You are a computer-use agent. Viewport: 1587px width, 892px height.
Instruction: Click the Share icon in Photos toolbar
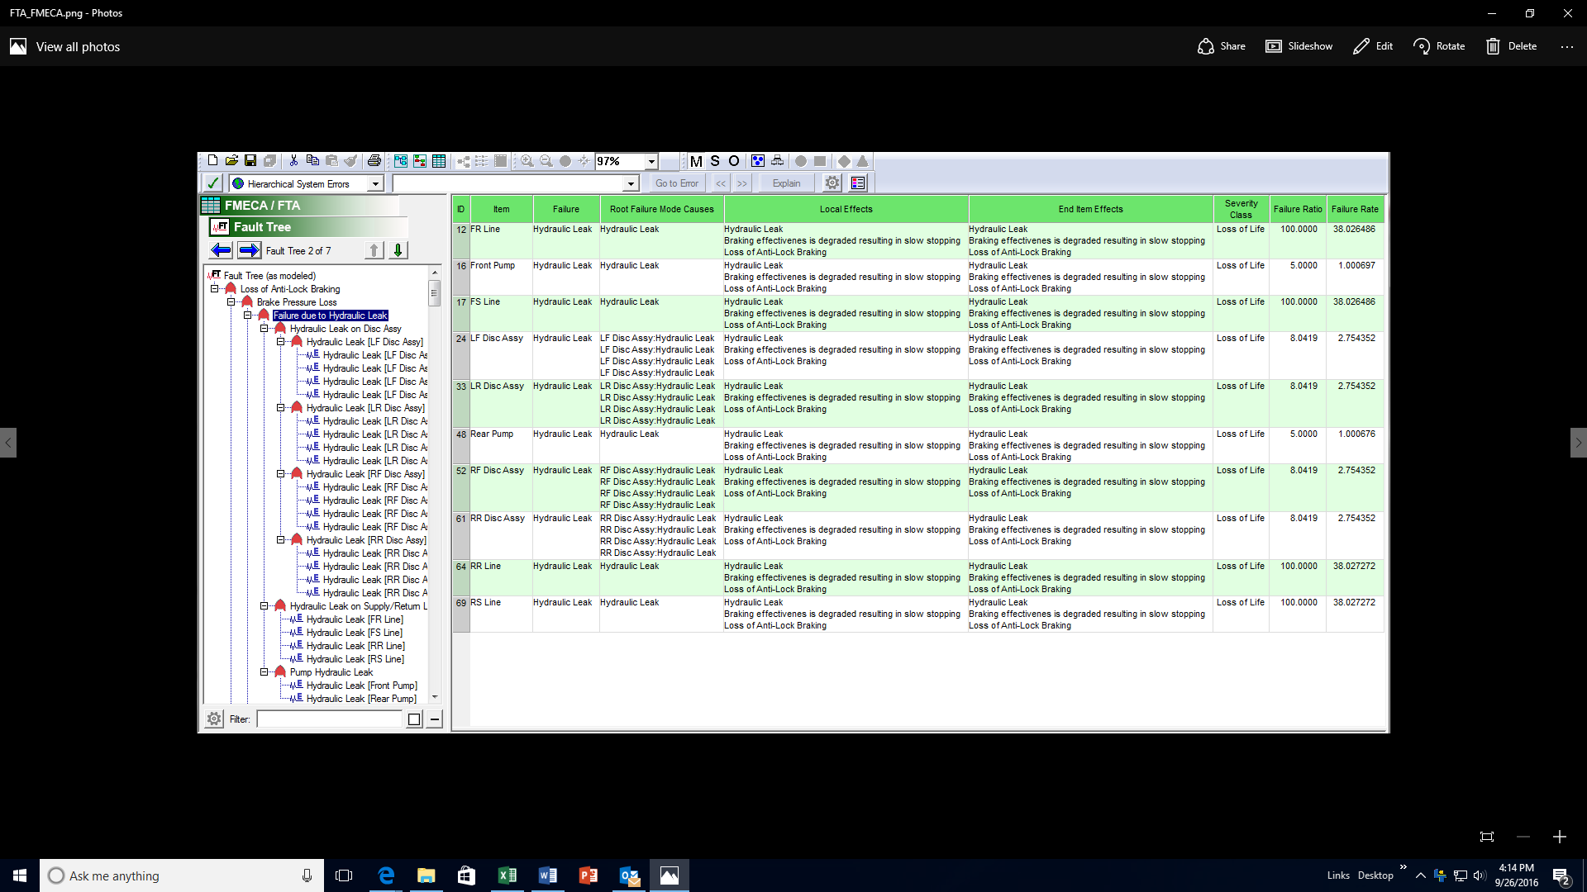tap(1221, 46)
